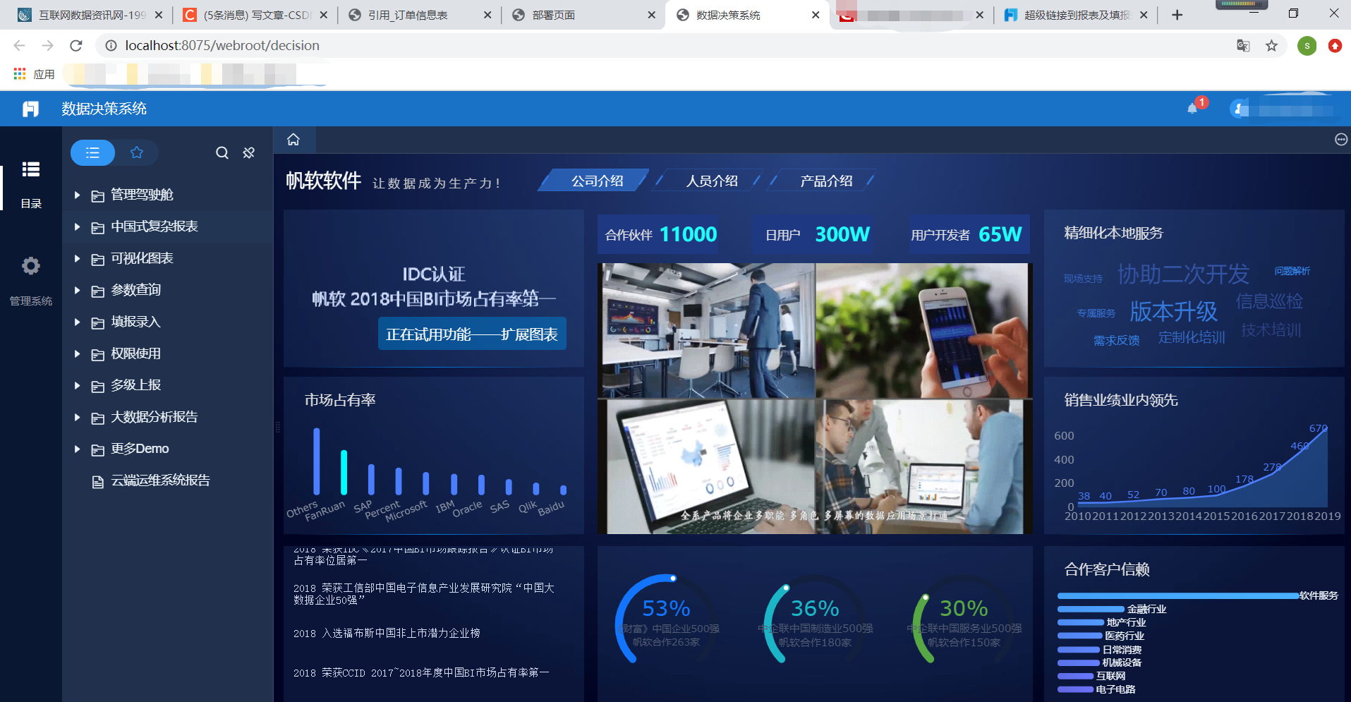The image size is (1351, 702).
Task: Open the 目录 directory icon in sidebar
Action: (30, 169)
